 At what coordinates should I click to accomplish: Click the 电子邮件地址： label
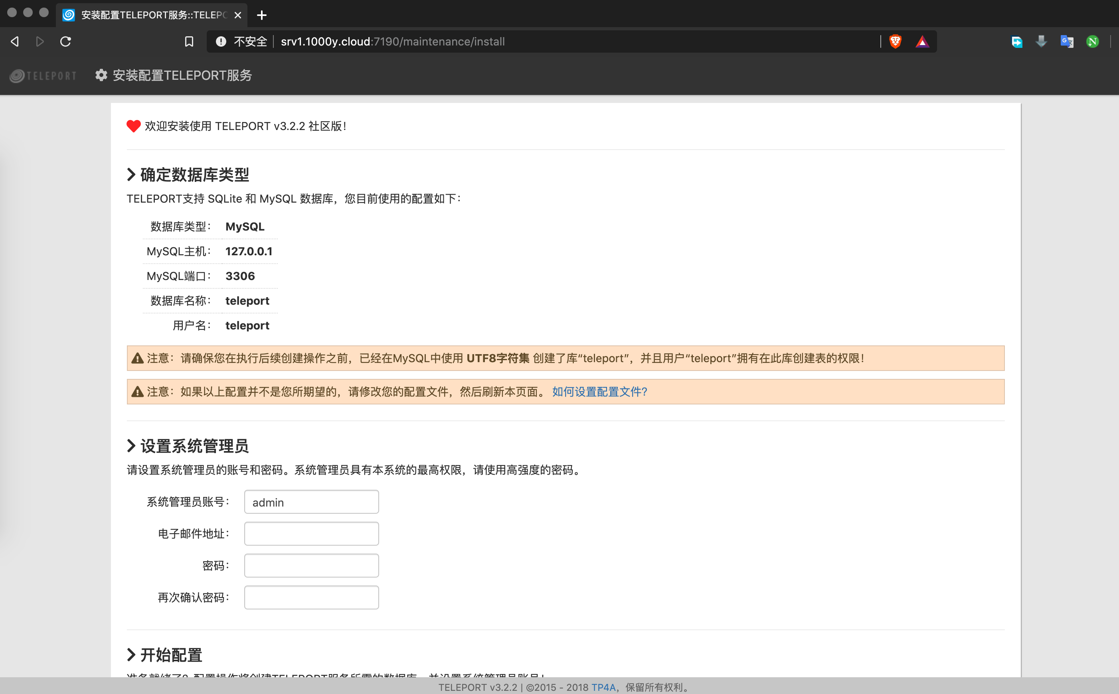pos(194,534)
